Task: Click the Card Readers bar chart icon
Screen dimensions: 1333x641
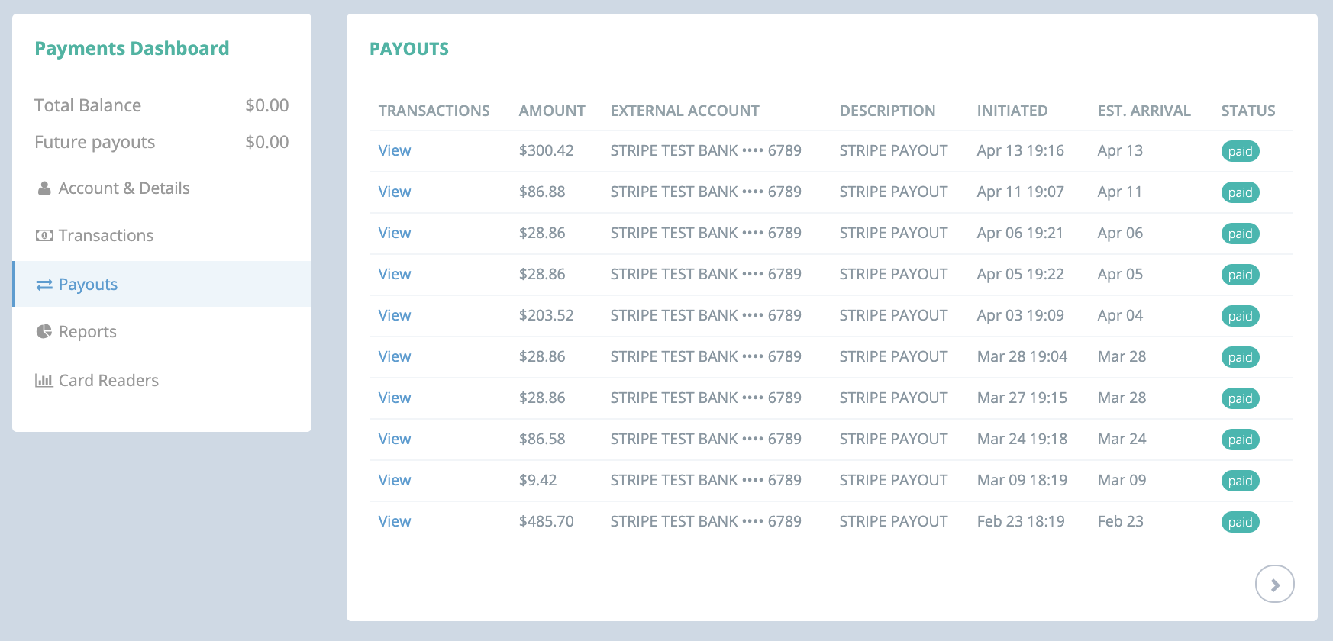Action: point(44,380)
